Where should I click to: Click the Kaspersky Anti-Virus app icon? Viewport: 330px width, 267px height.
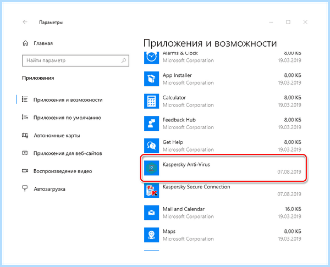coord(151,168)
